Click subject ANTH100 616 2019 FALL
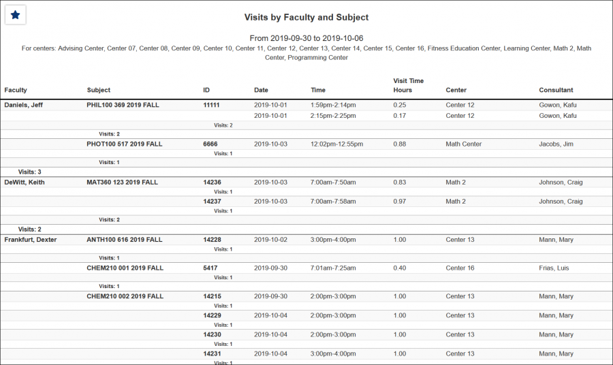Viewport: 613px width, 365px height. point(125,240)
